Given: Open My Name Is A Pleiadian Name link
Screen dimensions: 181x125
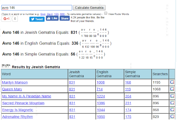Looking at the screenshot, I should tap(27, 96).
